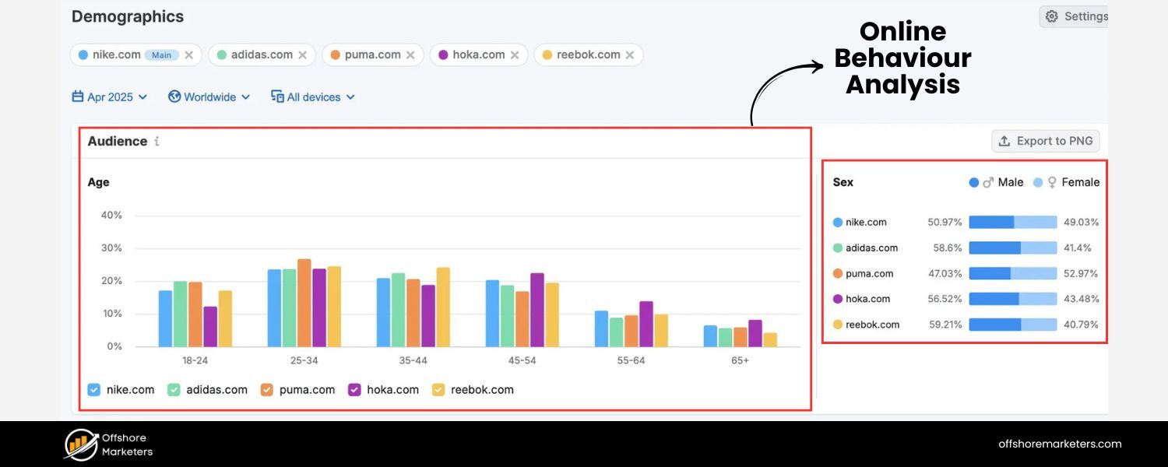The width and height of the screenshot is (1168, 467).
Task: Open the Audience info tooltip icon
Action: point(157,141)
